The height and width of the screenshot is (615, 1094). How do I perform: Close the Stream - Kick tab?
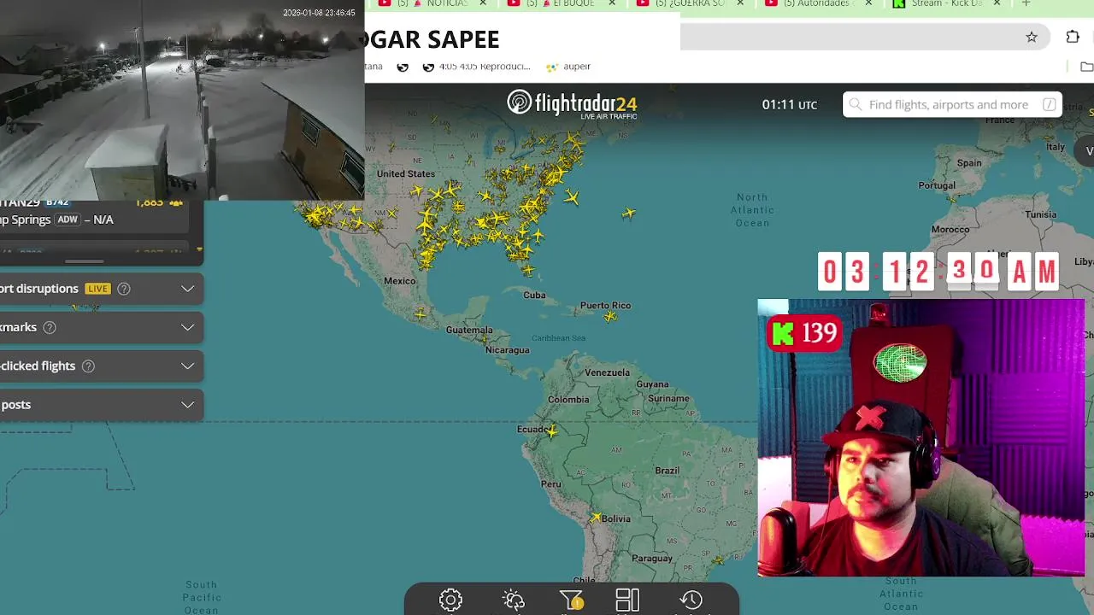(x=997, y=3)
